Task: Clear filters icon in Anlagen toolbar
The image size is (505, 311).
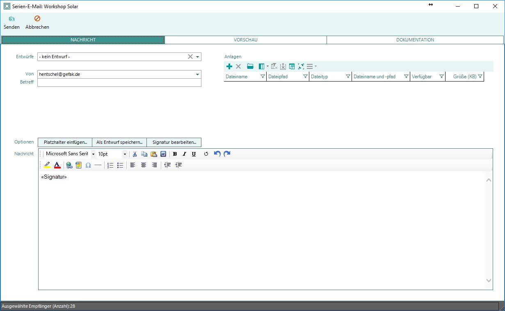Action: [274, 66]
